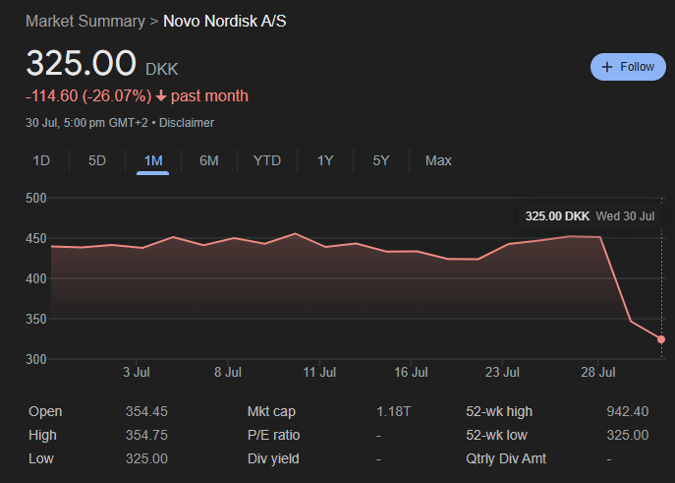Click the 16 Jul axis date label

pos(411,372)
